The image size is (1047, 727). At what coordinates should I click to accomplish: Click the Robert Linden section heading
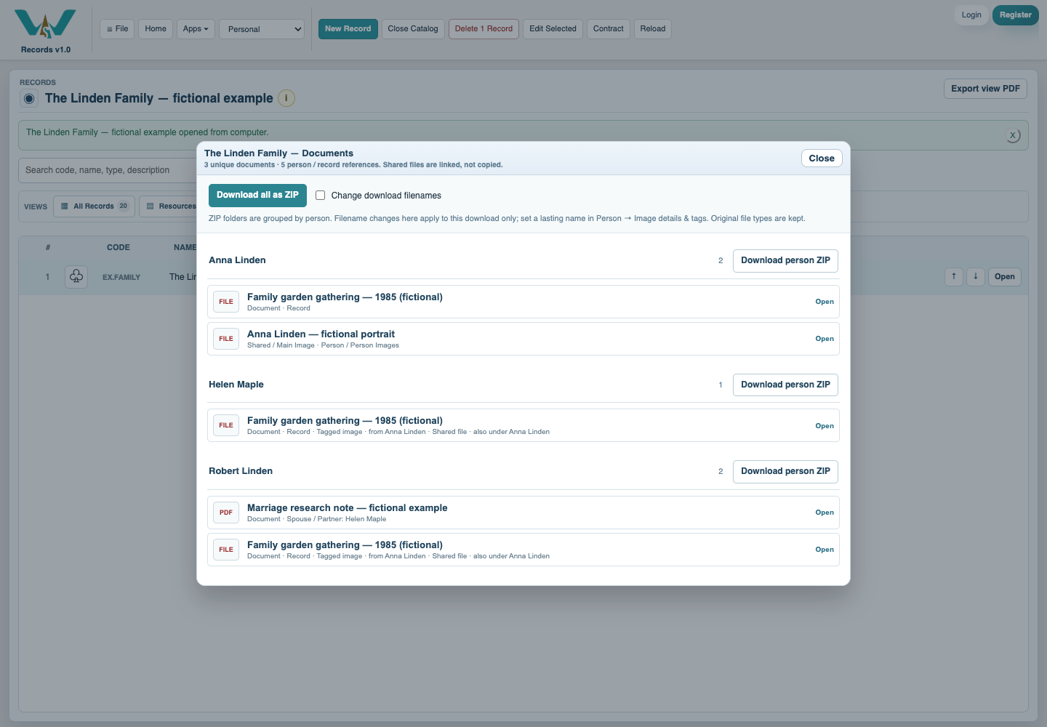pyautogui.click(x=241, y=471)
